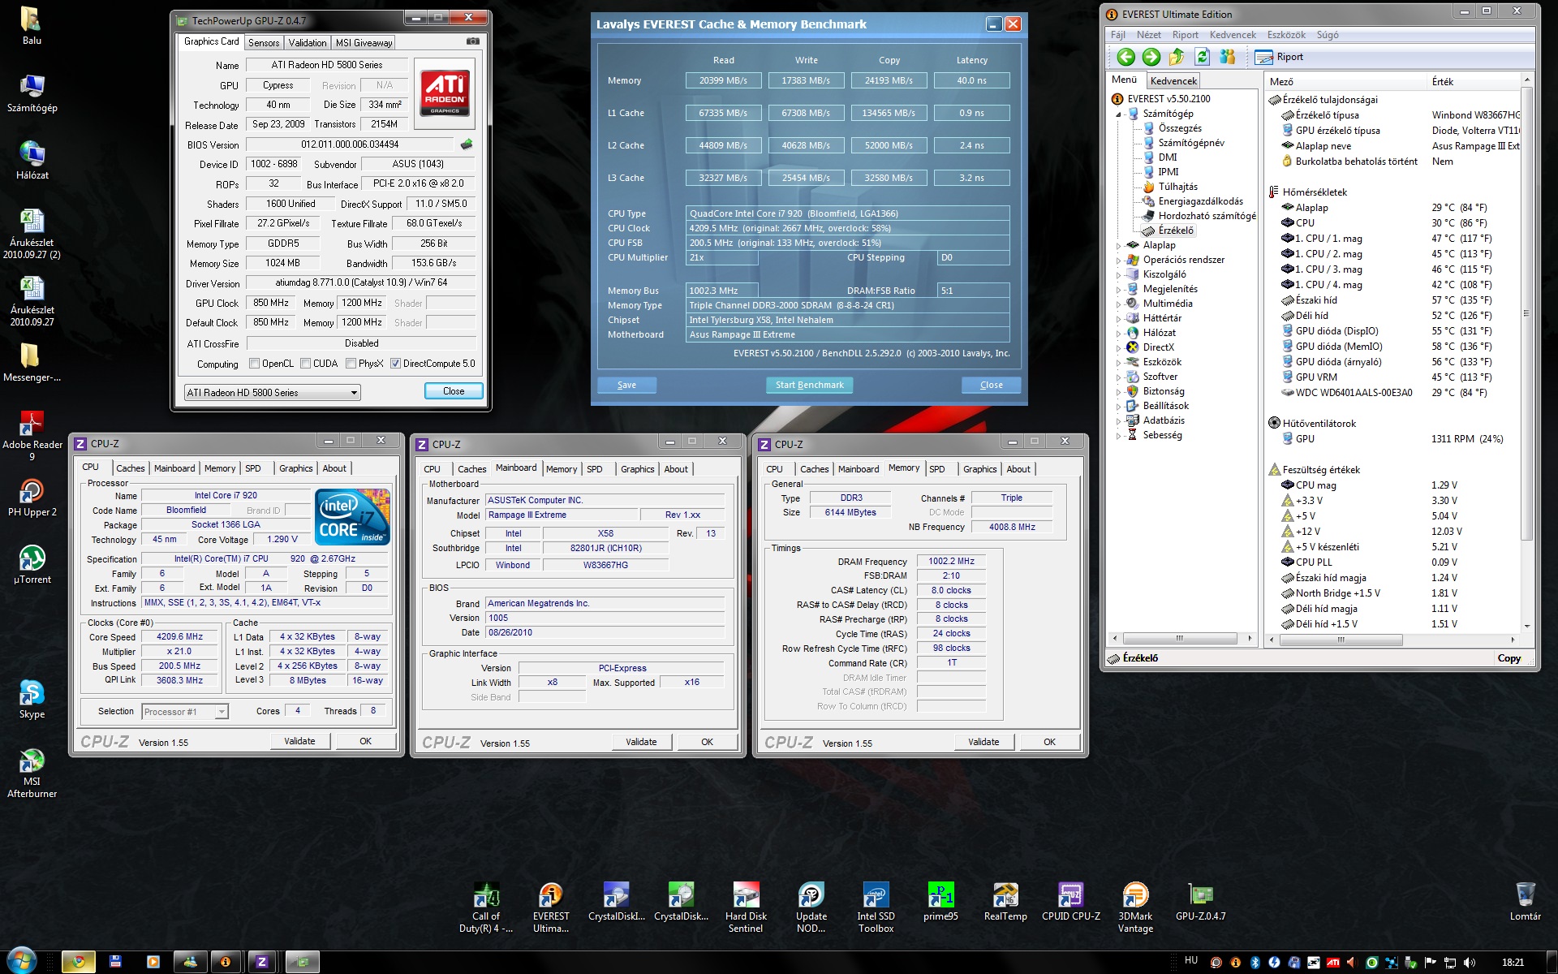The width and height of the screenshot is (1558, 974).
Task: Open Intel SSD Toolbox shortcut
Action: (876, 907)
